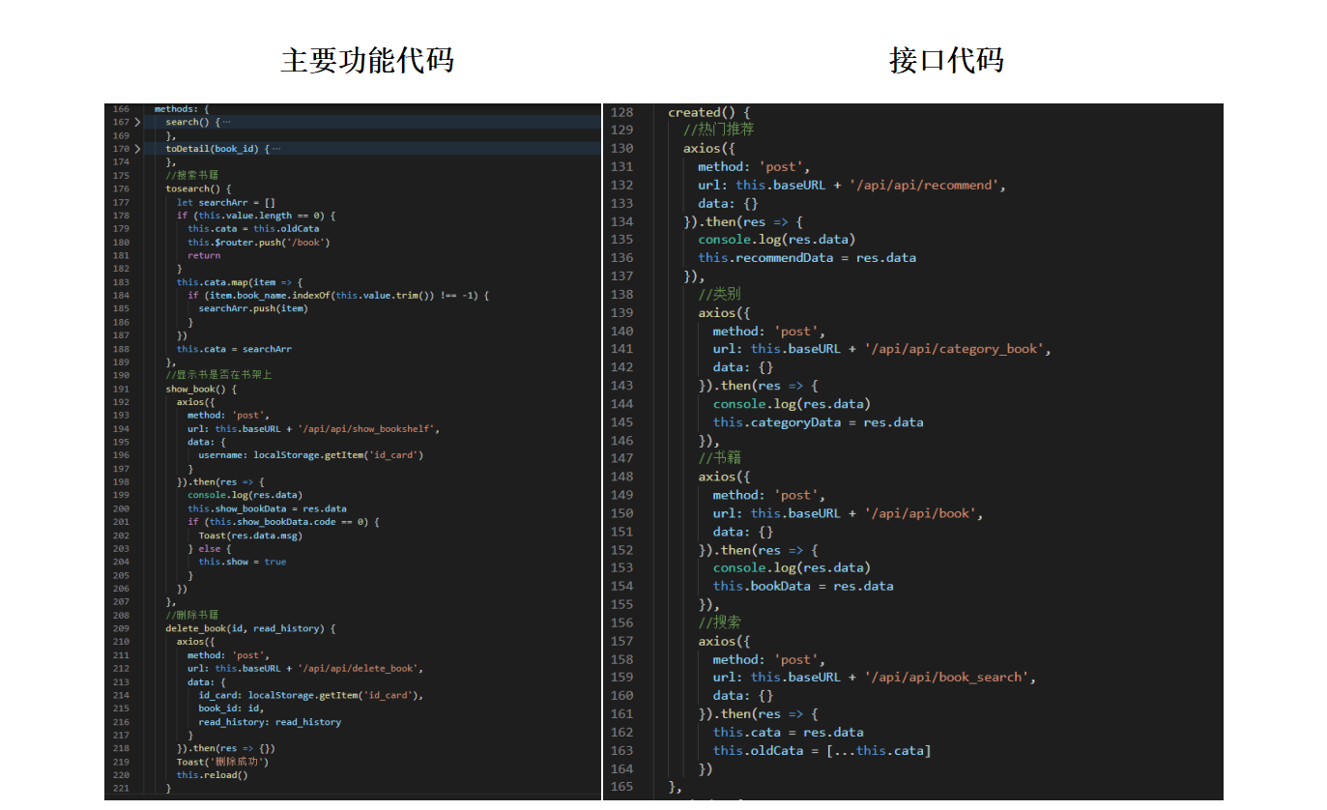Click the '/api/api/book_search' URL string
Image resolution: width=1327 pixels, height=810 pixels.
pos(949,678)
